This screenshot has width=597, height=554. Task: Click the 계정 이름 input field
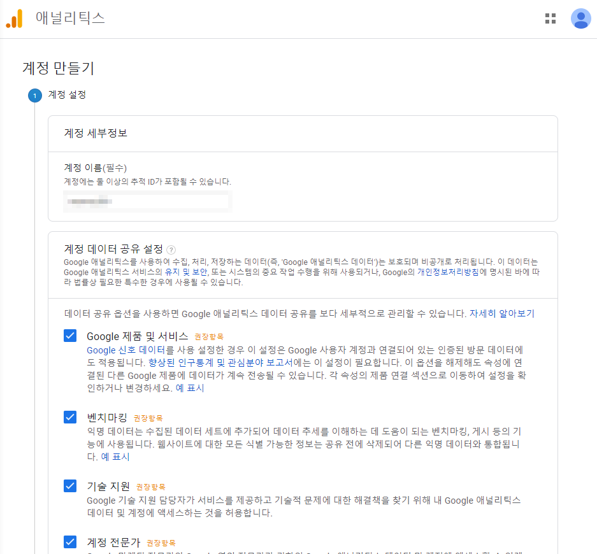click(x=148, y=202)
